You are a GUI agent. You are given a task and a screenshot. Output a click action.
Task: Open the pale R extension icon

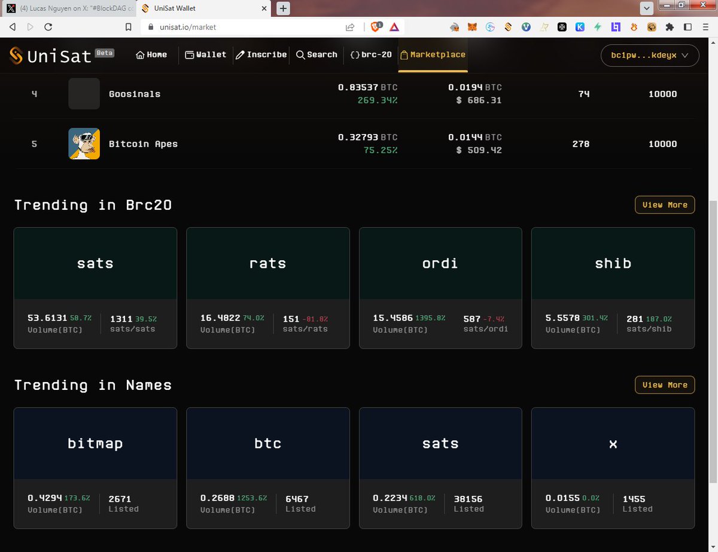pos(544,27)
